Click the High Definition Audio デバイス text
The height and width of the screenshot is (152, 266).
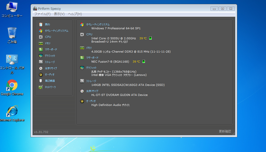110,105
